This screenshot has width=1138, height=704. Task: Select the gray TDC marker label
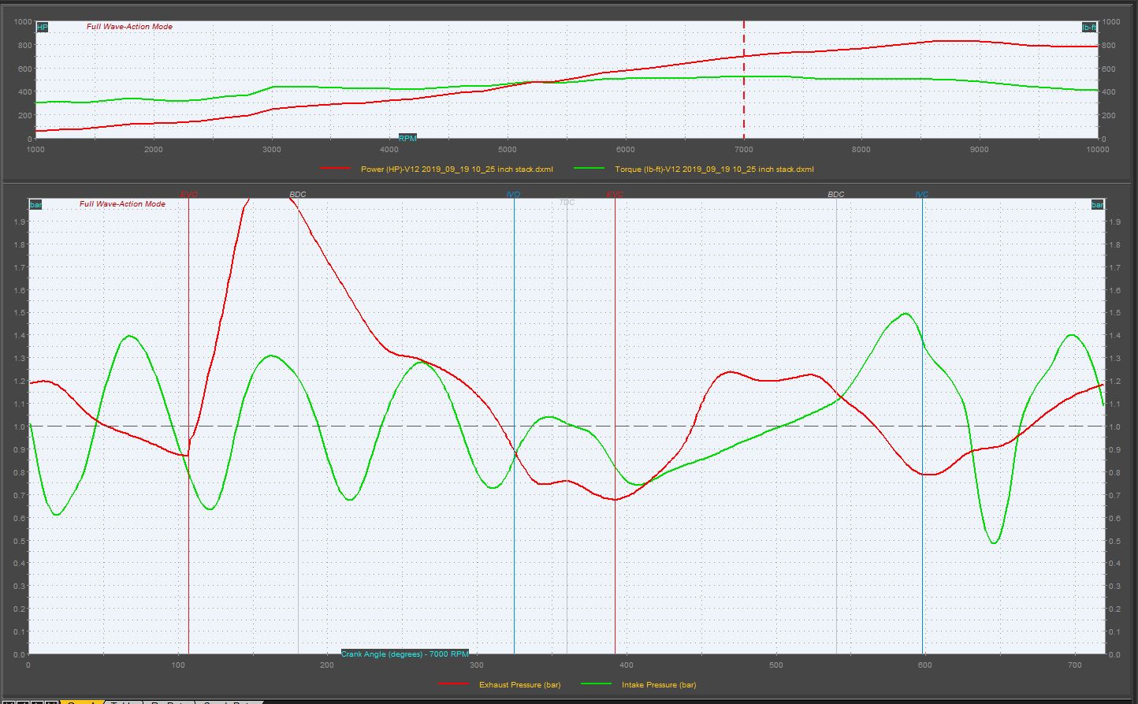click(x=567, y=203)
